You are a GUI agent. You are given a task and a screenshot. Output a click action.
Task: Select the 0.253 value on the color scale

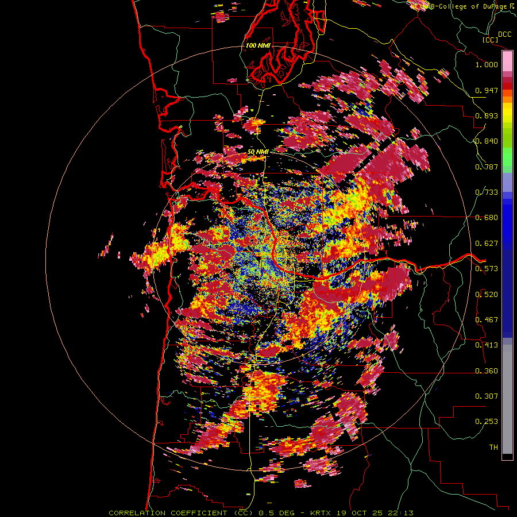pos(487,422)
